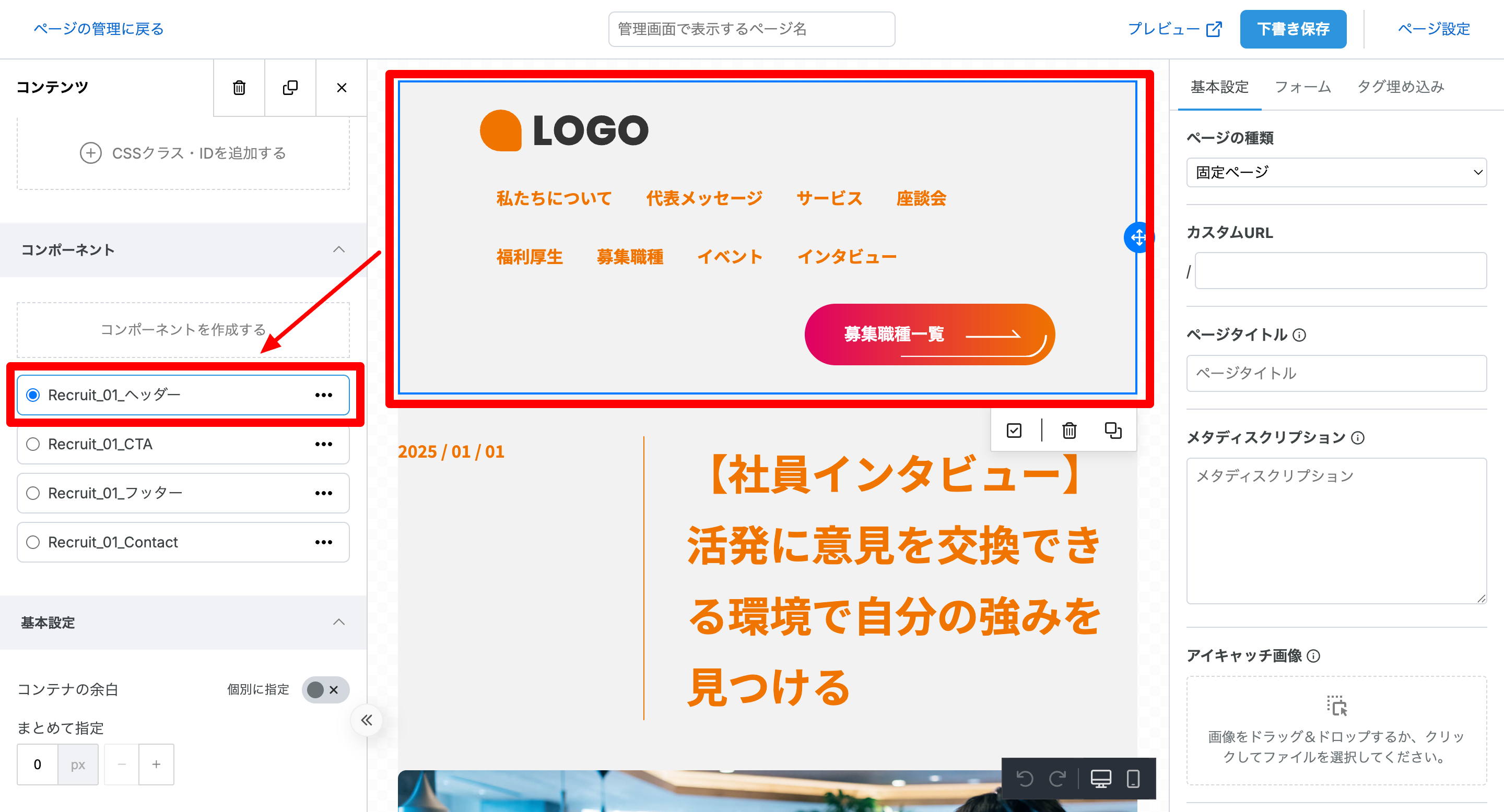Switch to mobile preview icon
The width and height of the screenshot is (1504, 812).
(x=1133, y=778)
